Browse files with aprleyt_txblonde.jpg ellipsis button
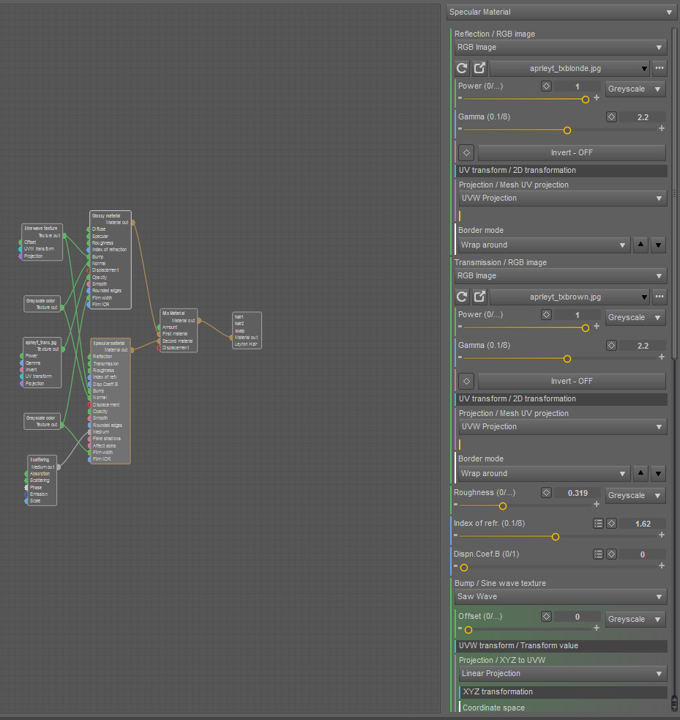 660,68
